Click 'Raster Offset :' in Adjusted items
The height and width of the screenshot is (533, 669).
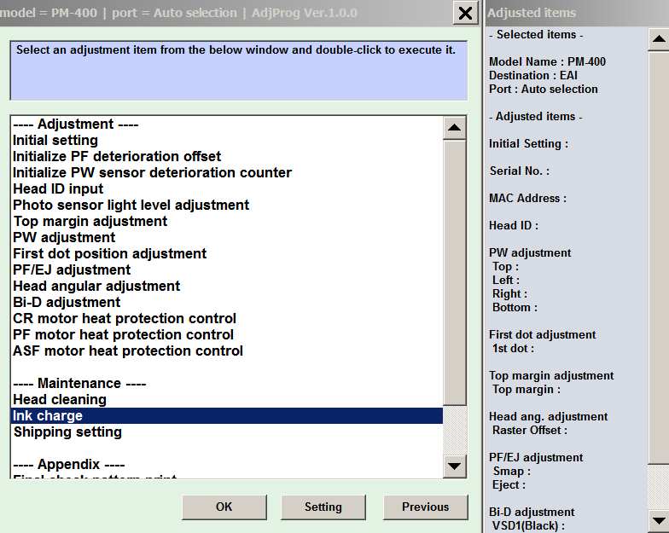[x=529, y=430]
